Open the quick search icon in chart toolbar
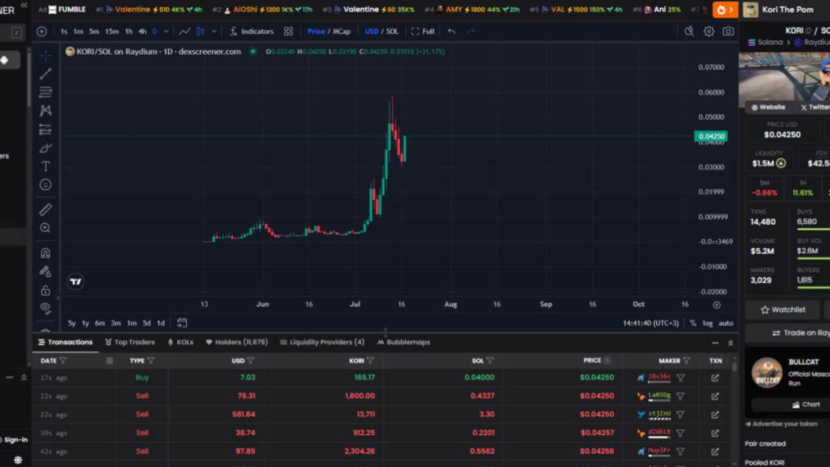Viewport: 830px width, 467px height. pyautogui.click(x=689, y=31)
